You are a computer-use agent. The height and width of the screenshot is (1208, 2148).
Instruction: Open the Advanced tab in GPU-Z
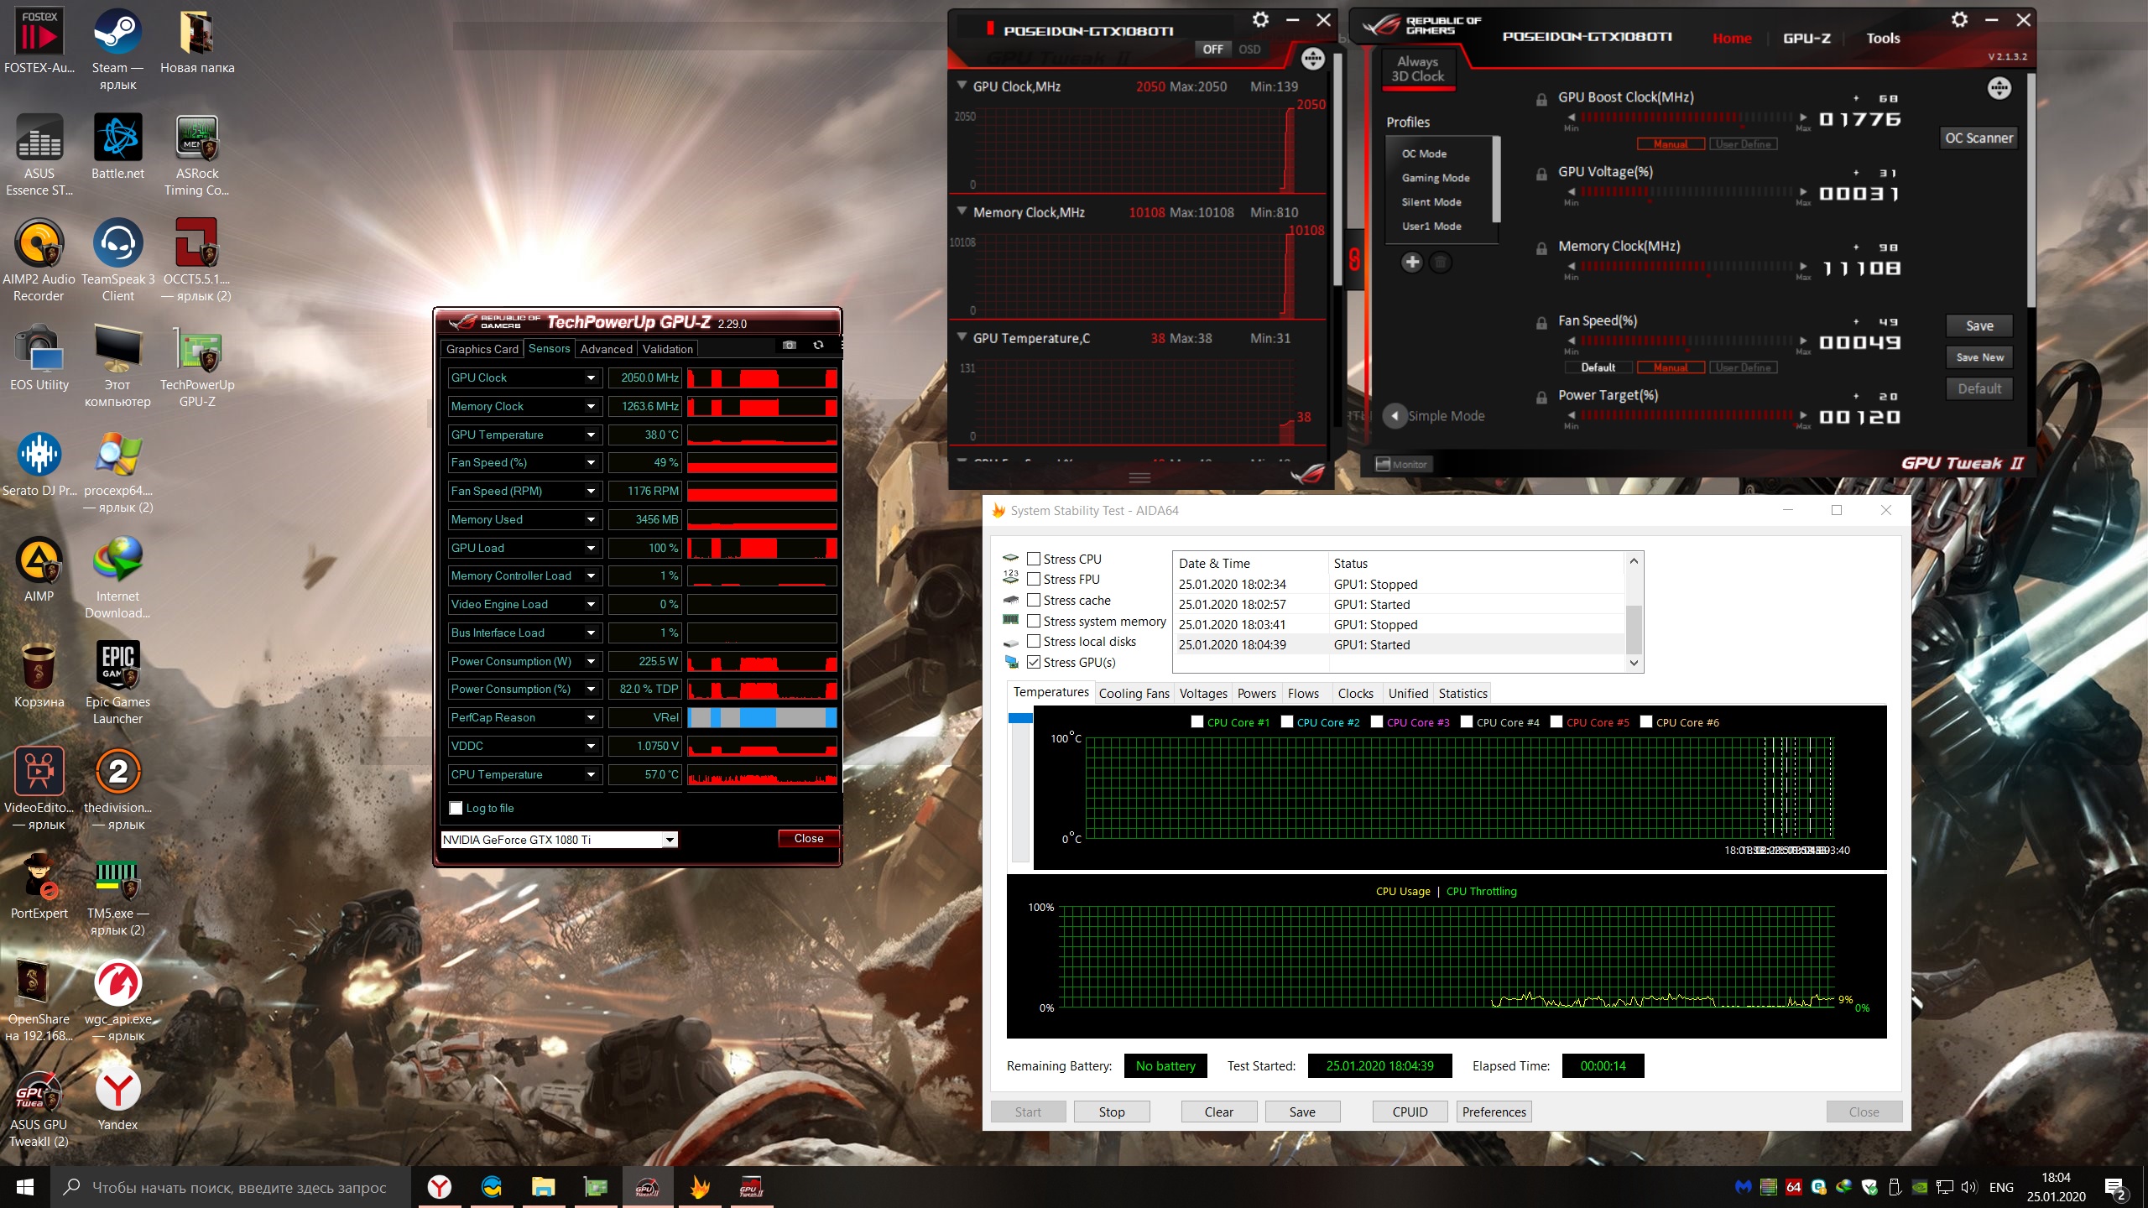[606, 349]
